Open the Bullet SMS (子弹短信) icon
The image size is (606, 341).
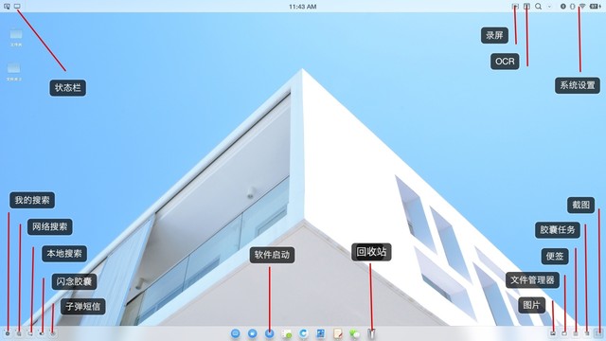[53, 333]
